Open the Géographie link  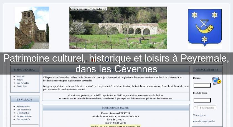pos(23,113)
